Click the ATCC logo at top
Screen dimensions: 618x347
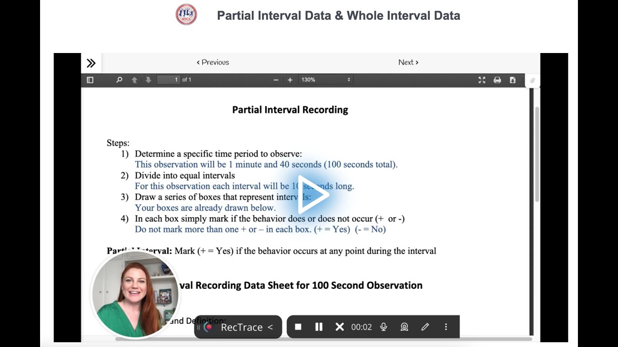click(186, 14)
